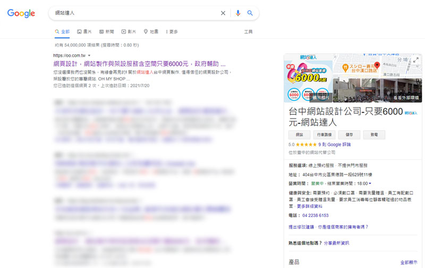Click phone number 04 2238 6153
425x268 pixels.
315,215
